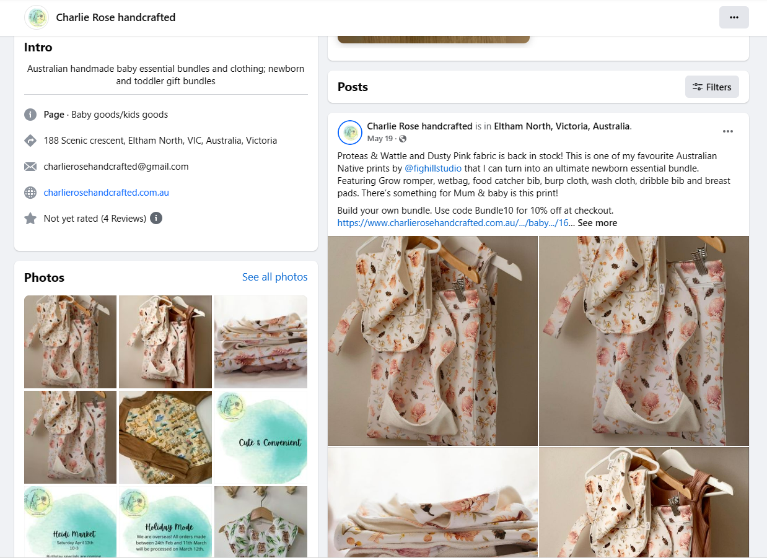Click the post author's profile picture
This screenshot has height=558, width=767.
pos(350,132)
